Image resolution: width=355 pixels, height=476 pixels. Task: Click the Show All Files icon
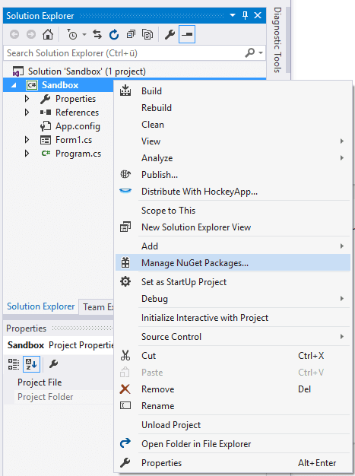pyautogui.click(x=147, y=35)
